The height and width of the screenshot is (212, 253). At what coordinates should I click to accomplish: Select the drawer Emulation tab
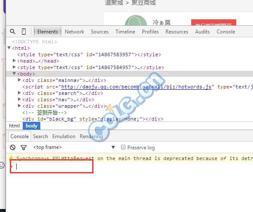click(64, 136)
